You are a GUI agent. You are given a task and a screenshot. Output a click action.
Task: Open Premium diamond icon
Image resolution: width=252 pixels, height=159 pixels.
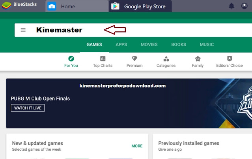pos(134,58)
